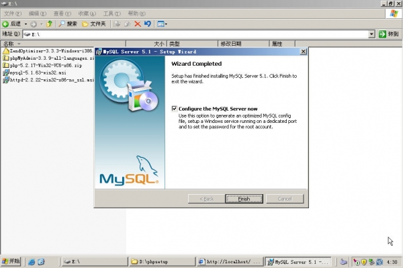Click the phpMyAdmin zip archive file icon
The height and width of the screenshot is (268, 403).
pos(5,58)
